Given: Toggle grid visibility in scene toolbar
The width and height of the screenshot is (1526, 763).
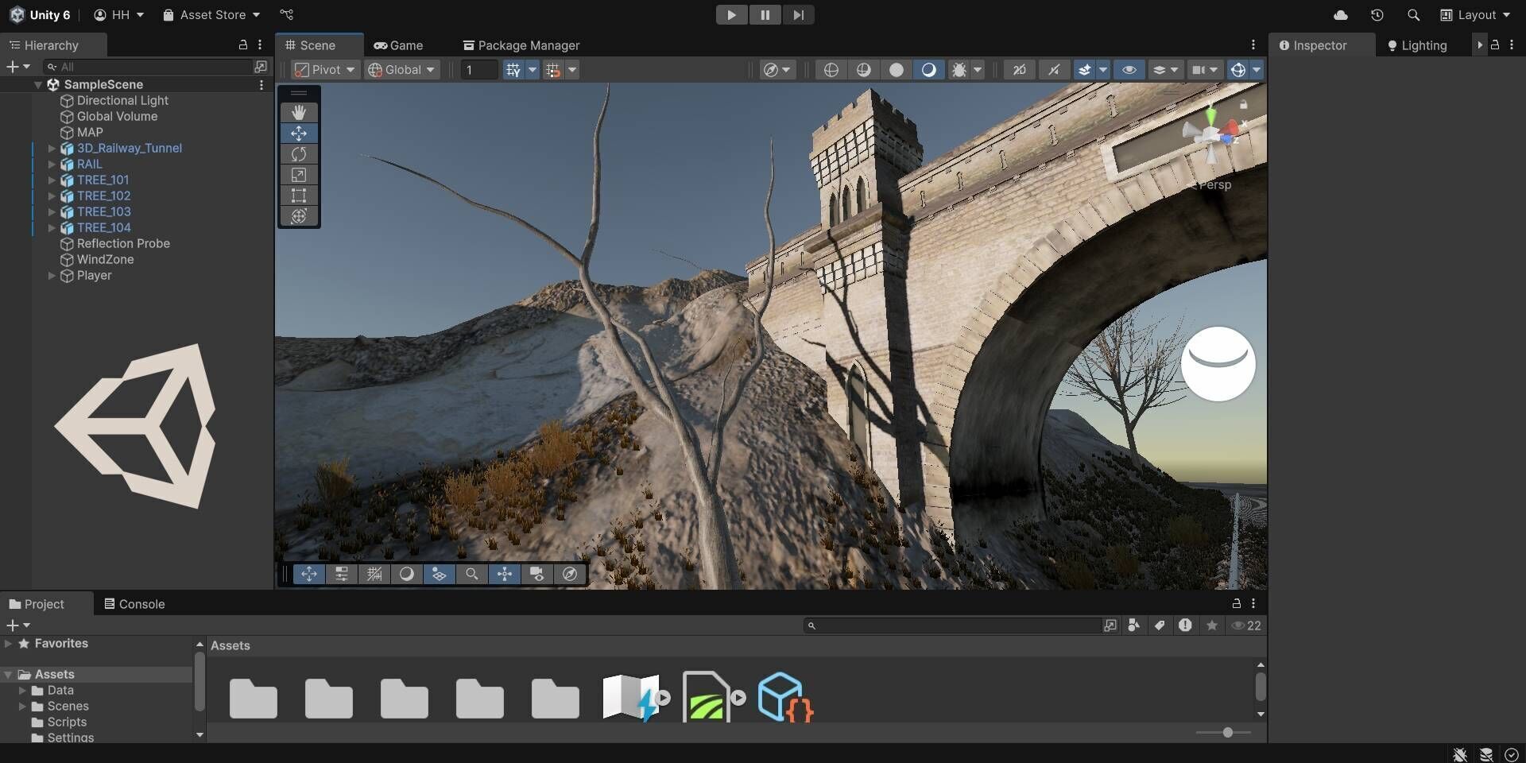Looking at the screenshot, I should (513, 70).
